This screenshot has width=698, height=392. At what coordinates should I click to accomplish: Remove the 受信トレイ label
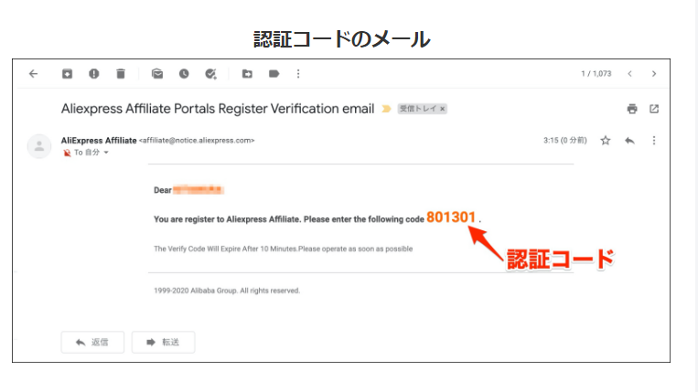[x=443, y=109]
